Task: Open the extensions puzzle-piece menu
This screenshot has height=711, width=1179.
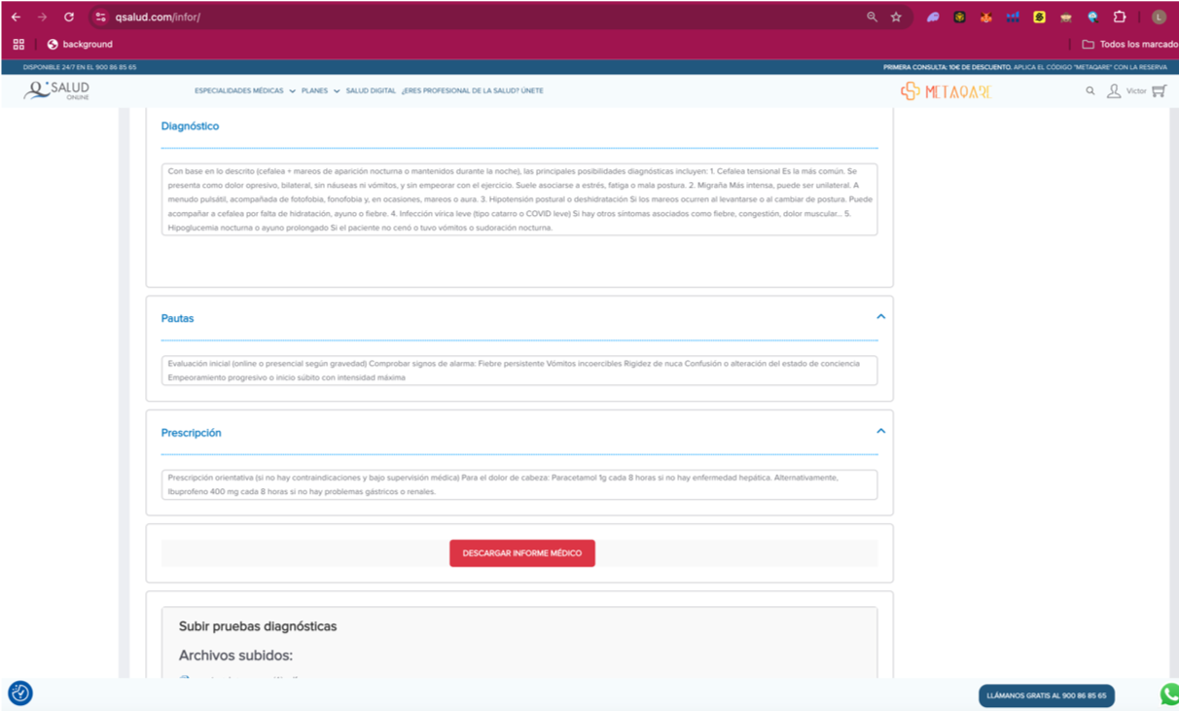Action: tap(1120, 18)
